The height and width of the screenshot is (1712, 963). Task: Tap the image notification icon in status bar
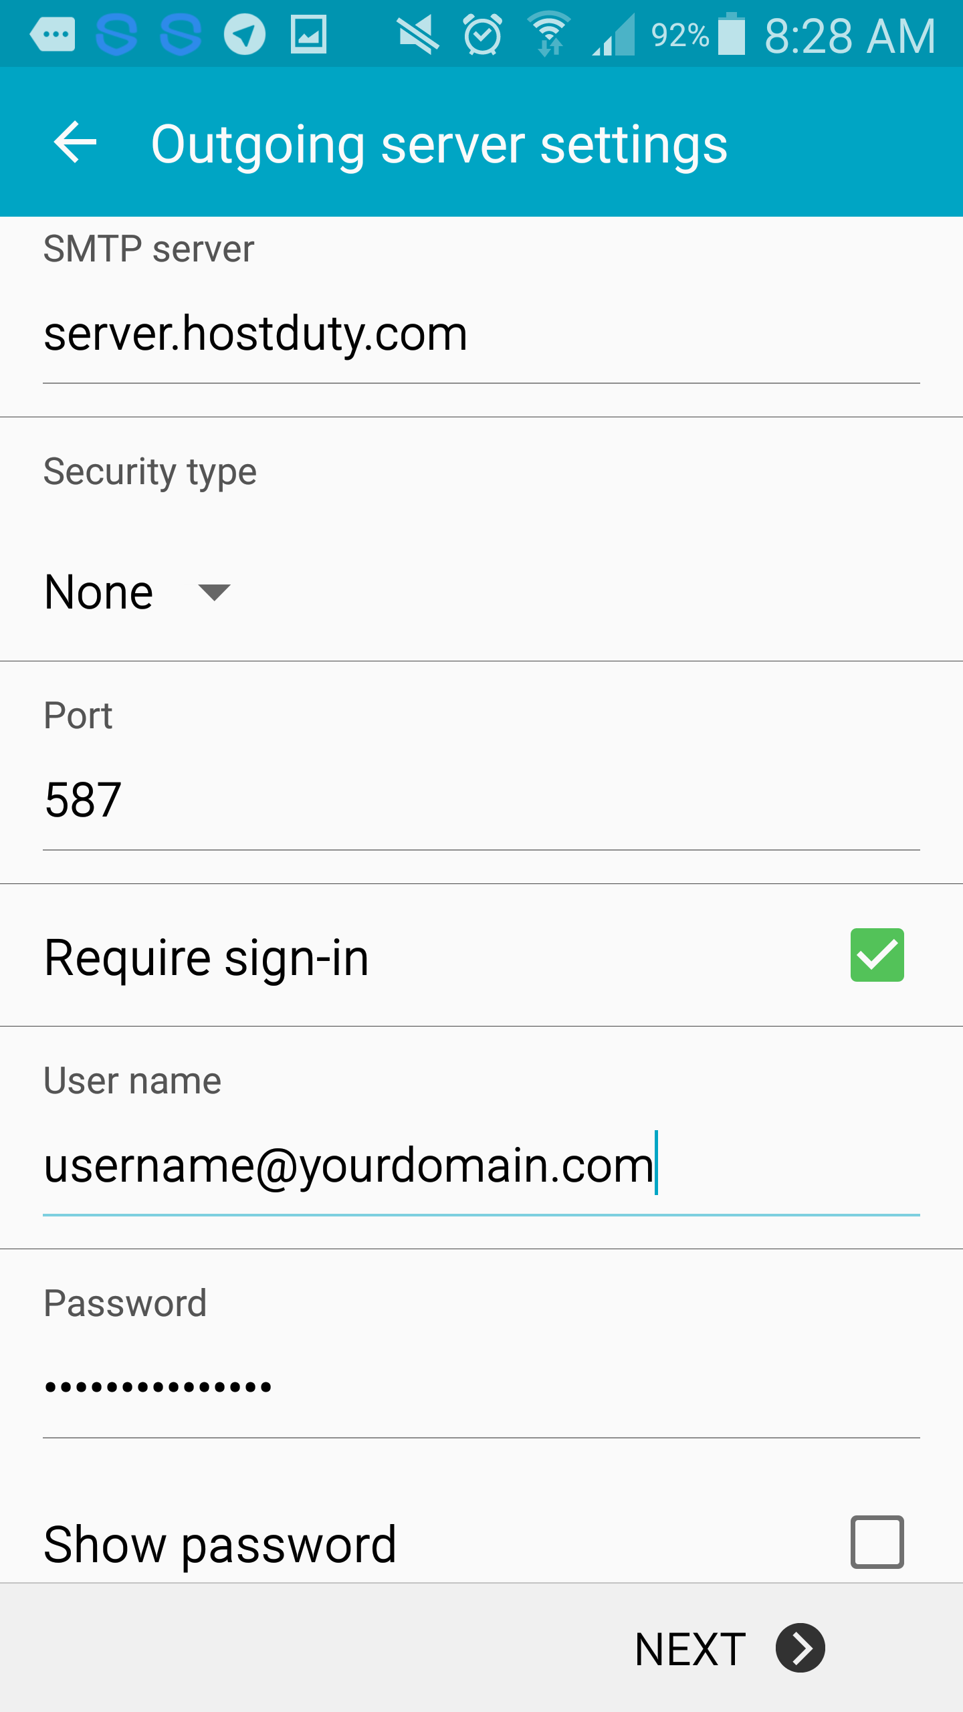click(308, 35)
